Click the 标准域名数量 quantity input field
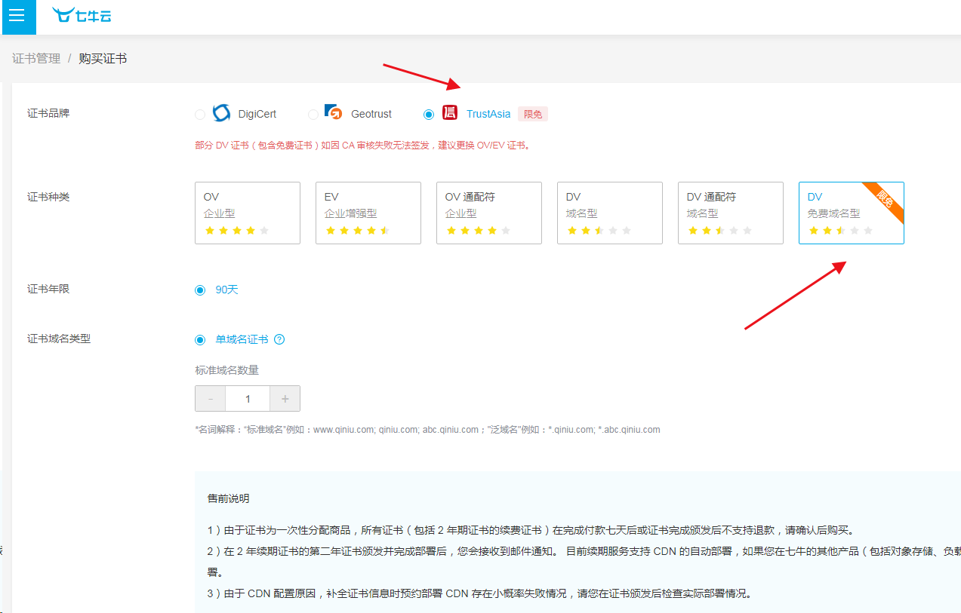 tap(248, 399)
